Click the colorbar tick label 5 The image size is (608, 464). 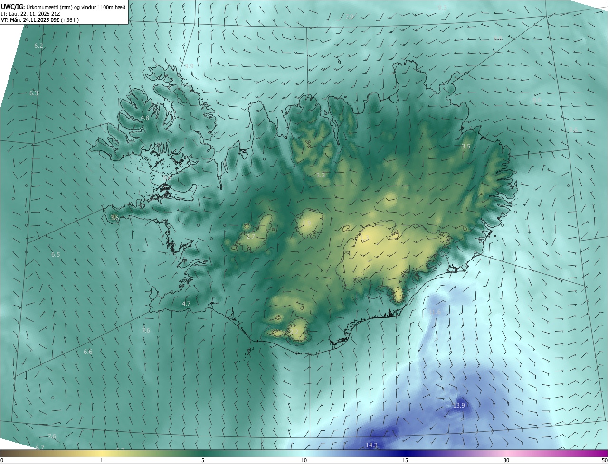tap(203, 460)
